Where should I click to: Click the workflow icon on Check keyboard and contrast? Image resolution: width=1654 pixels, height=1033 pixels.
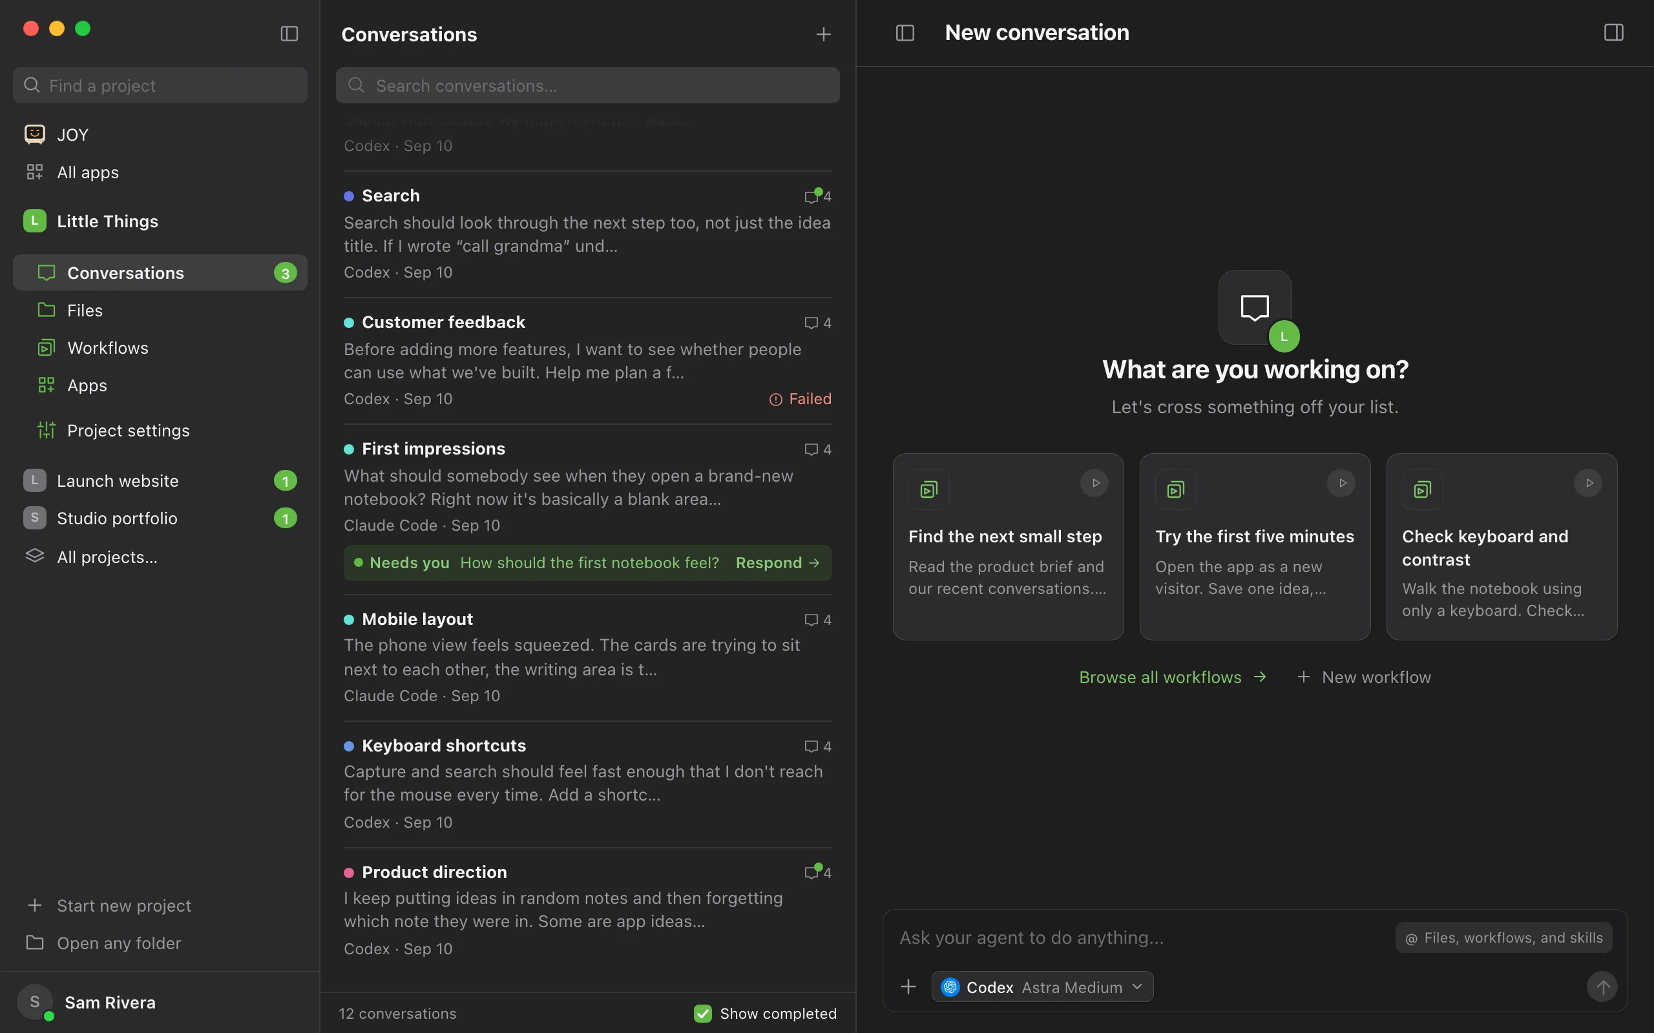pos(1422,489)
